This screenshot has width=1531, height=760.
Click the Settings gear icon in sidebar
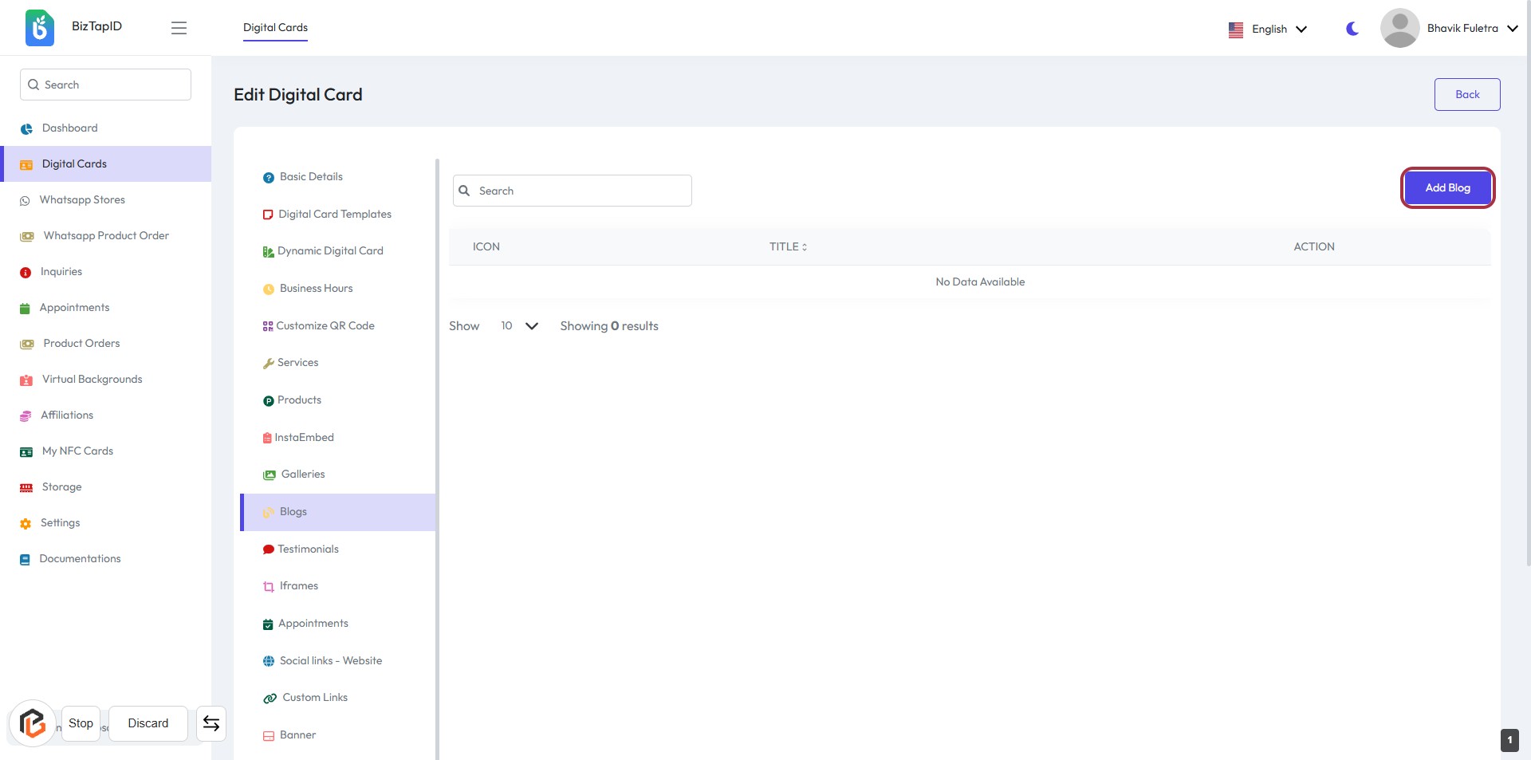tap(26, 524)
